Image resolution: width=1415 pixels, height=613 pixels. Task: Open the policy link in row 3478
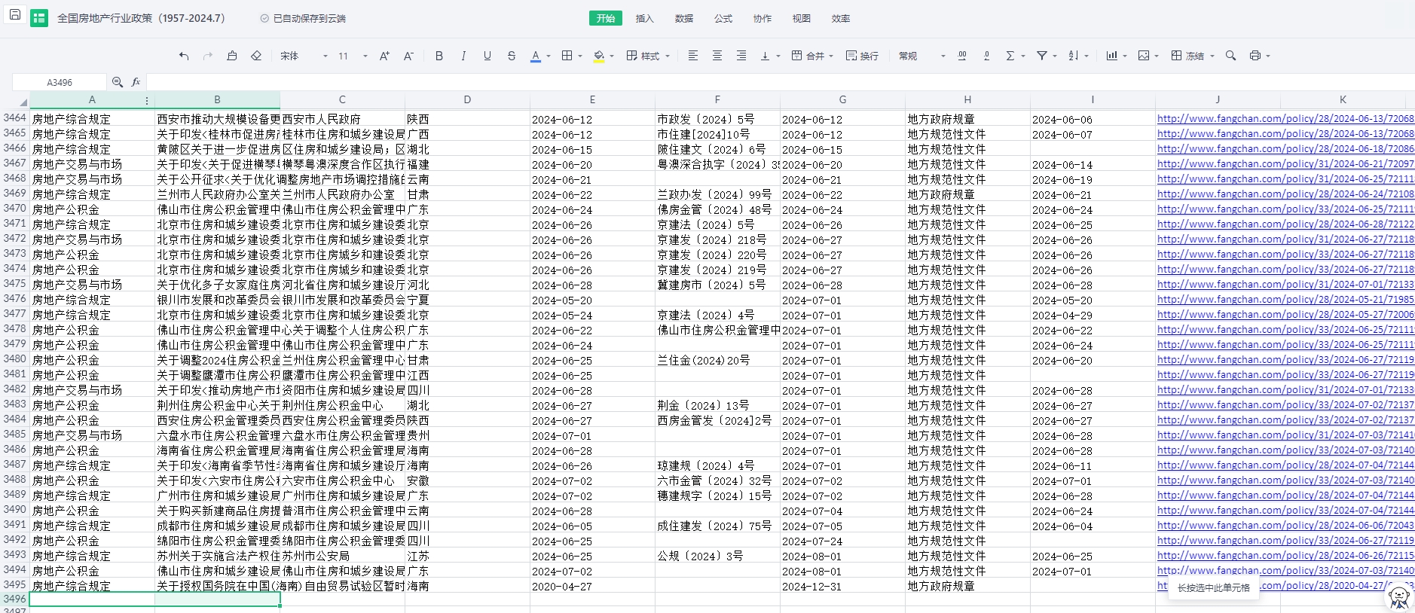pyautogui.click(x=1285, y=330)
